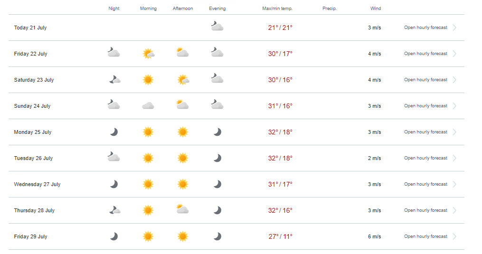Select the Wednesday 27 July date label
This screenshot has width=482, height=254.
coord(37,184)
